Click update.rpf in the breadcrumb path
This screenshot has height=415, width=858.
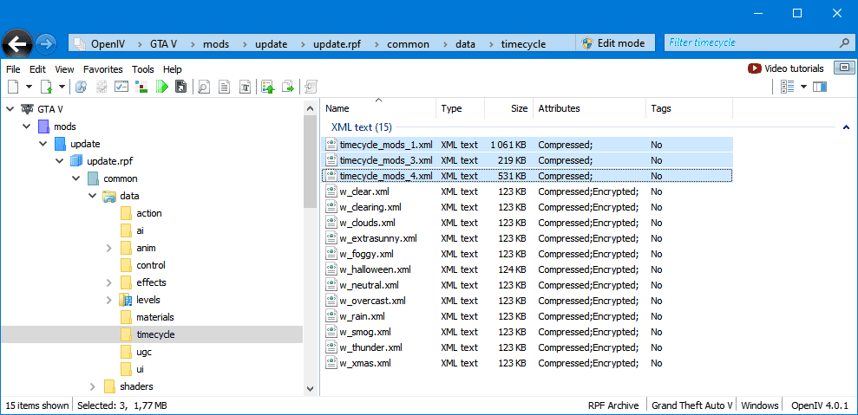click(x=336, y=43)
